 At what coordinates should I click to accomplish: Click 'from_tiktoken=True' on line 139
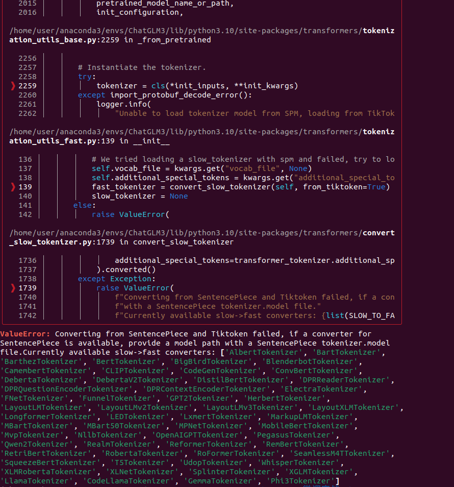pos(344,187)
